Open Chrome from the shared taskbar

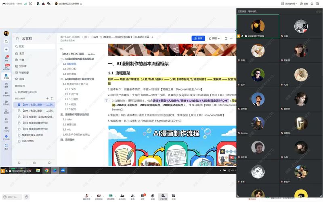47,170
